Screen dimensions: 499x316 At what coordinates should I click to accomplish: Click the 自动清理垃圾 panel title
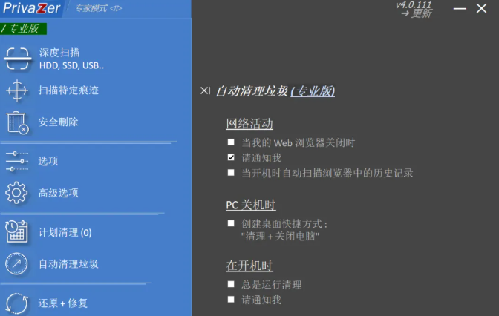point(252,91)
